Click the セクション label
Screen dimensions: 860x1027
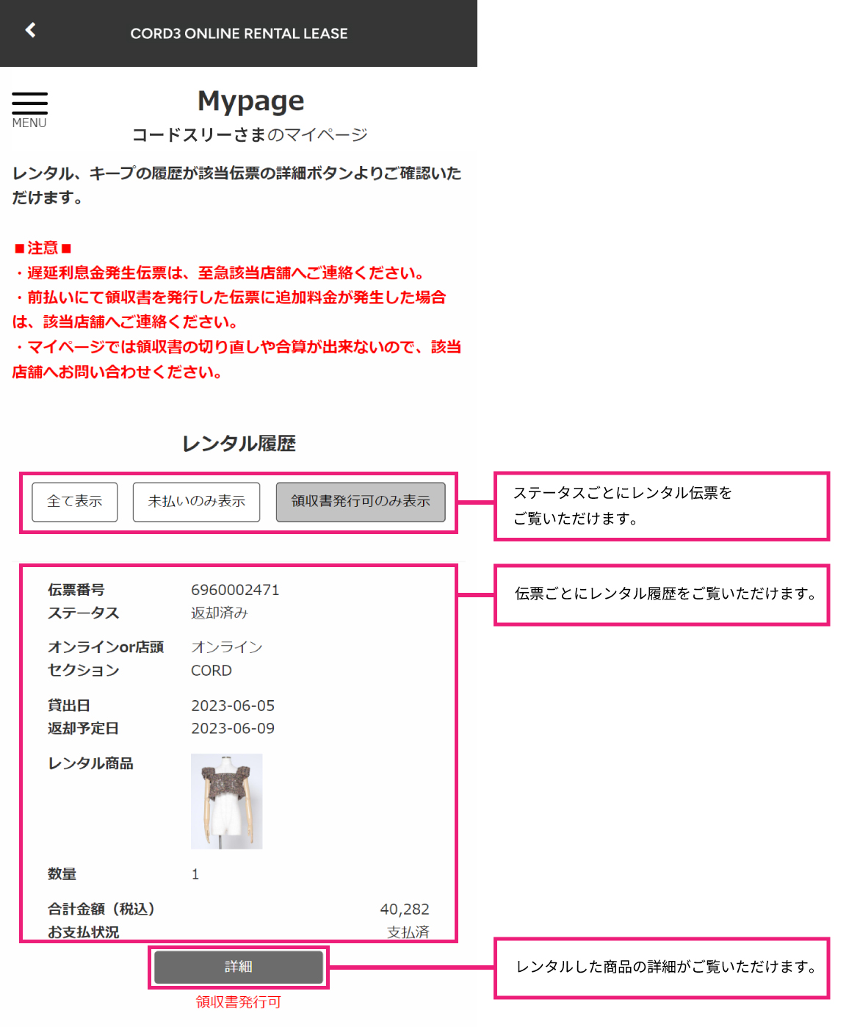[83, 671]
